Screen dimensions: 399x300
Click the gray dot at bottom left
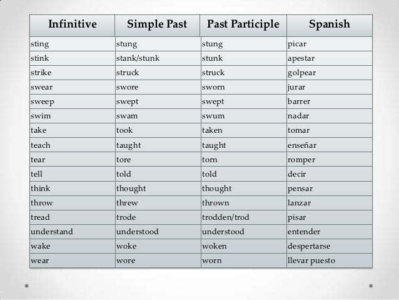[27, 286]
